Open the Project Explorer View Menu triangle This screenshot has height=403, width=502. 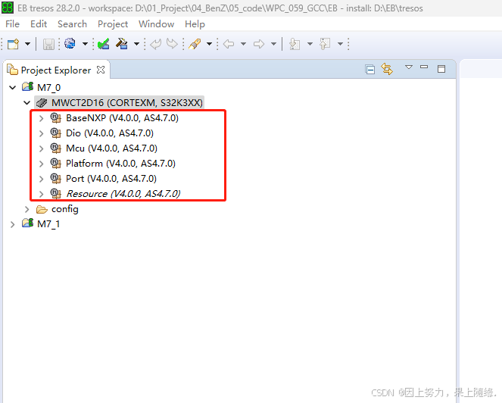click(x=409, y=67)
